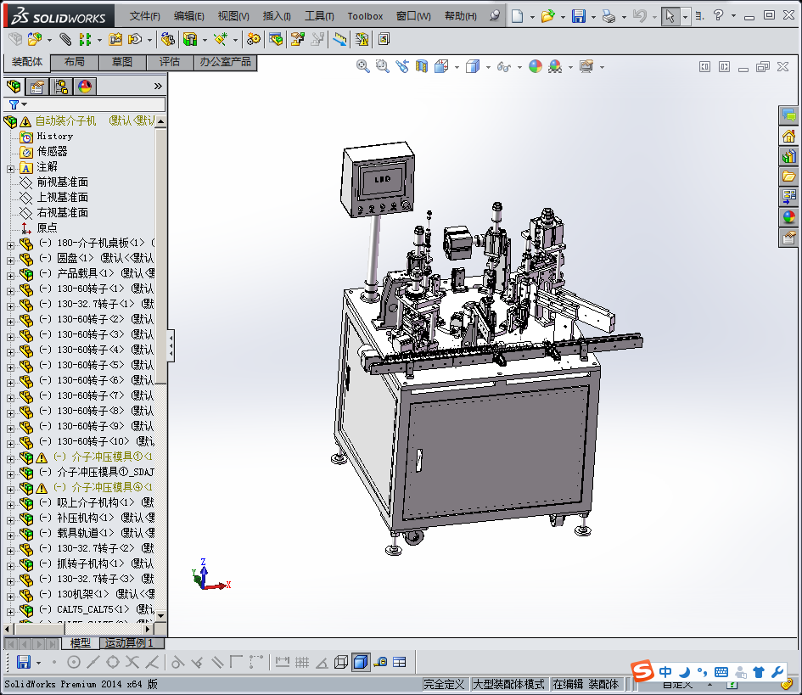Viewport: 802px width, 695px height.
Task: Expand the 补压机构<1> component
Action: (x=10, y=520)
